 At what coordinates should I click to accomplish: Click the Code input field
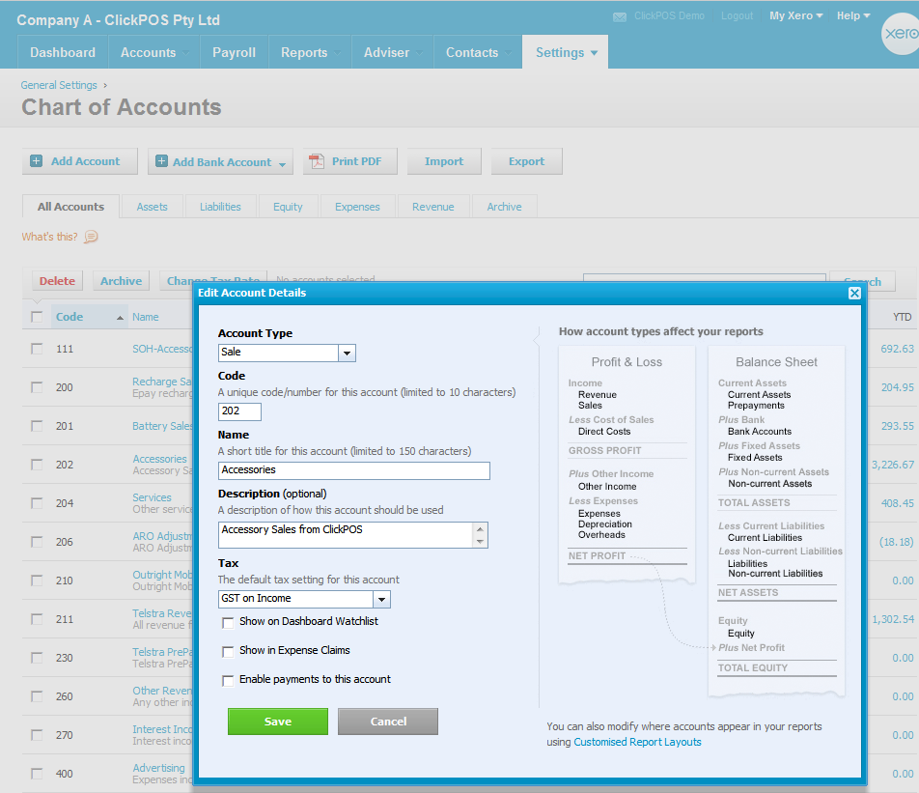(239, 411)
